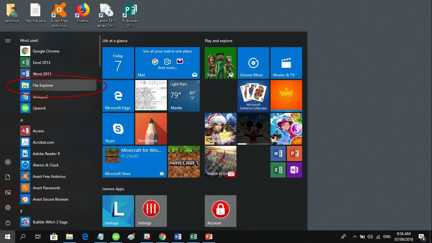Open the March of Empires tile

220,162
